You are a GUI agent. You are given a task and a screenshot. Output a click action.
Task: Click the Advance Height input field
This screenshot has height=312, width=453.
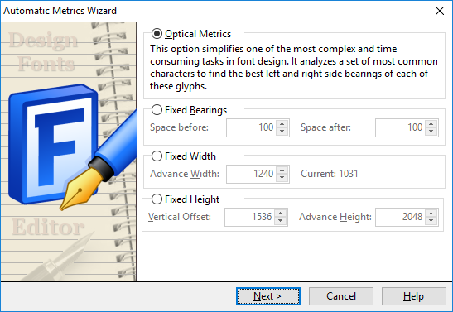click(401, 217)
